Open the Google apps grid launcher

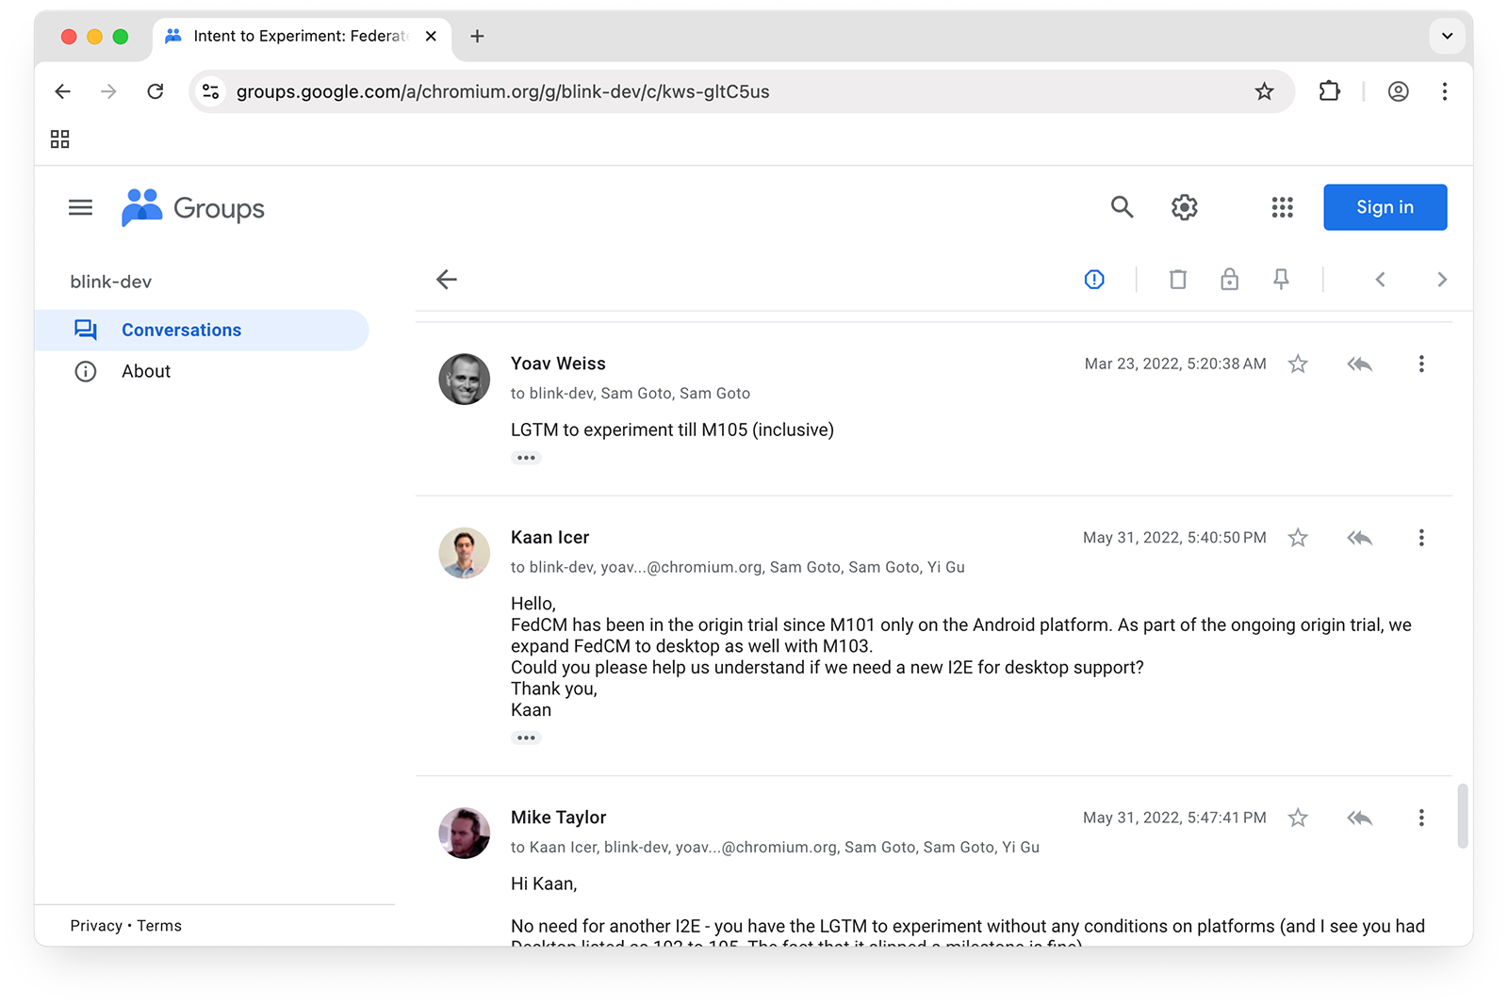click(1282, 207)
